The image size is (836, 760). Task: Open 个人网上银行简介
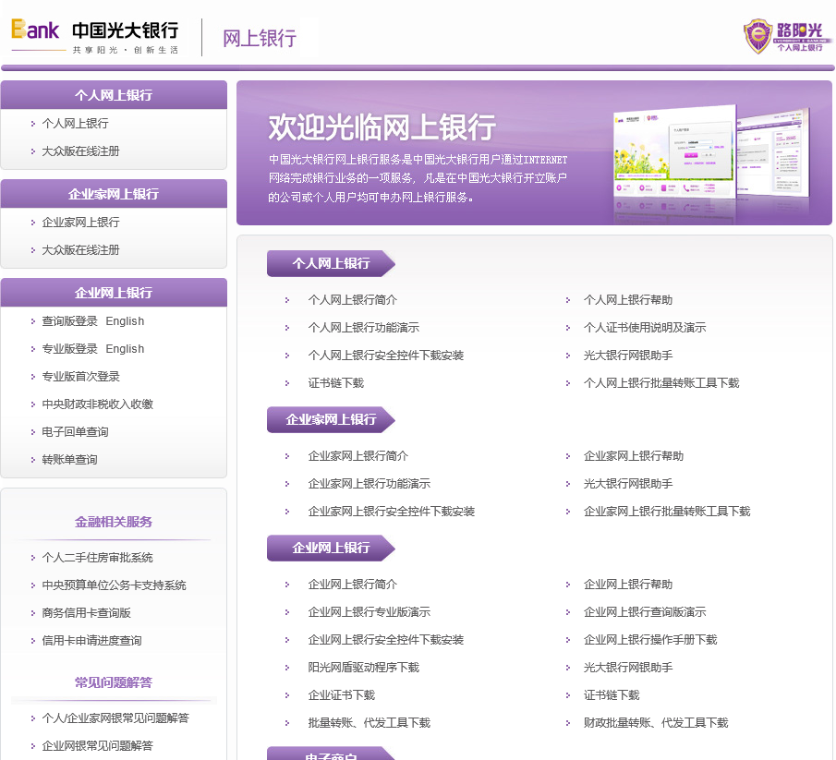[x=353, y=300]
